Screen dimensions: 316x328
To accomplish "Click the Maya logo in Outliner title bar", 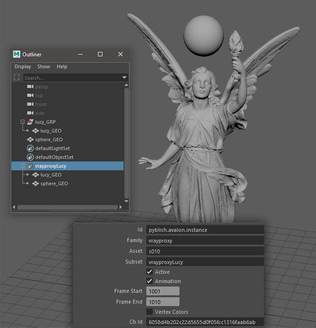I will click(17, 54).
